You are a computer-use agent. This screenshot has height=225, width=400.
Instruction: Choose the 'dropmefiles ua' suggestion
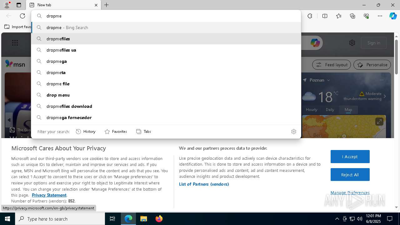tap(166, 50)
